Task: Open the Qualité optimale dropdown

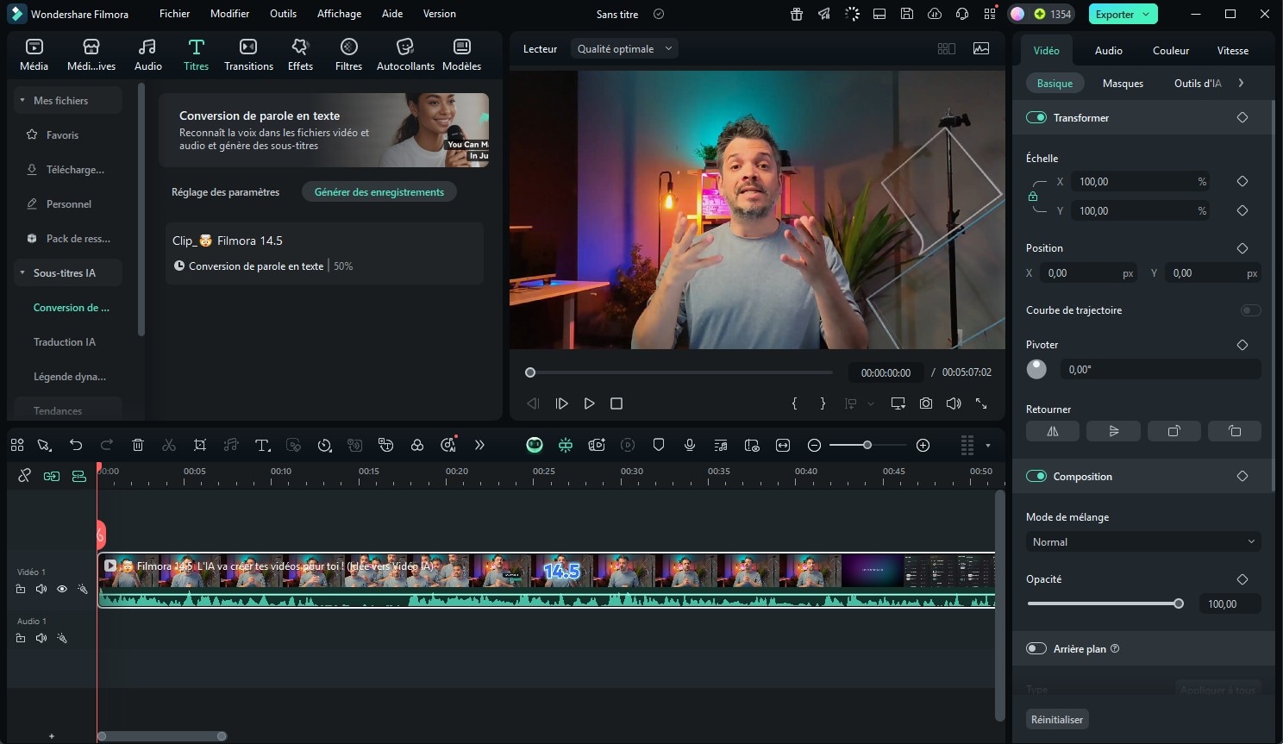Action: tap(624, 49)
